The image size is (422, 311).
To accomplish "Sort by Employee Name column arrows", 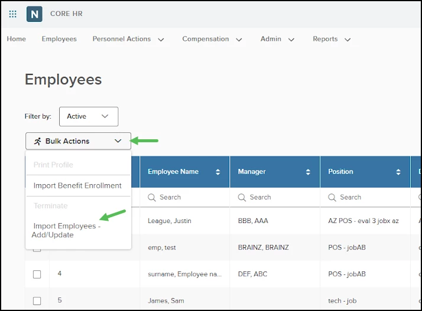I will click(218, 172).
